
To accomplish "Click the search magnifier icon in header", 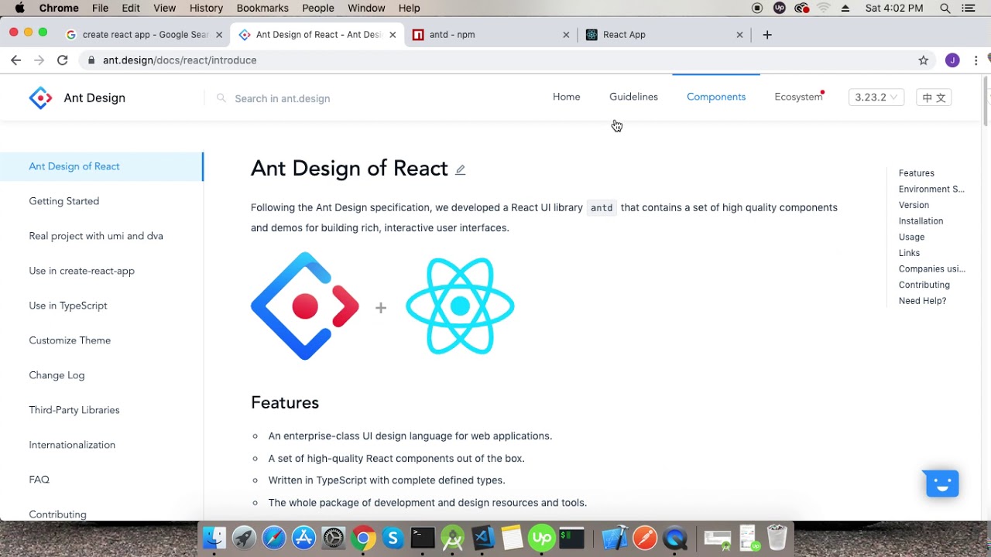I will click(221, 98).
